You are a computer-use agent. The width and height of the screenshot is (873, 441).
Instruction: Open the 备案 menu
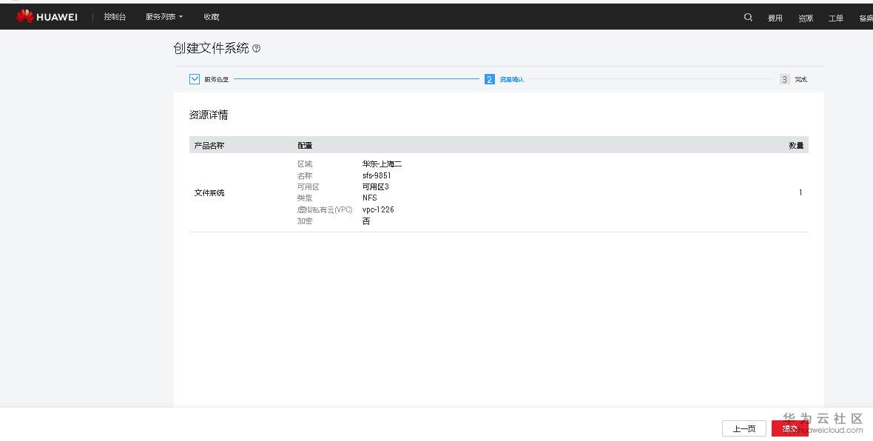tap(866, 18)
